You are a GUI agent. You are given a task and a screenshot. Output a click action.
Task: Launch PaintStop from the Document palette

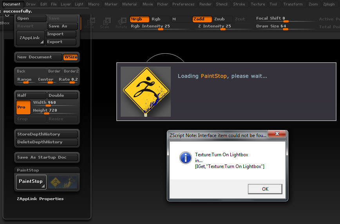tap(31, 182)
